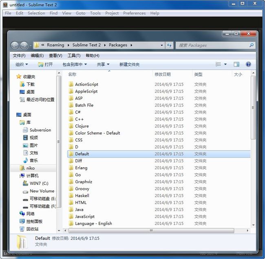Click the 收藏夹 star icon
Image resolution: width=265 pixels, height=259 pixels.
click(19, 77)
